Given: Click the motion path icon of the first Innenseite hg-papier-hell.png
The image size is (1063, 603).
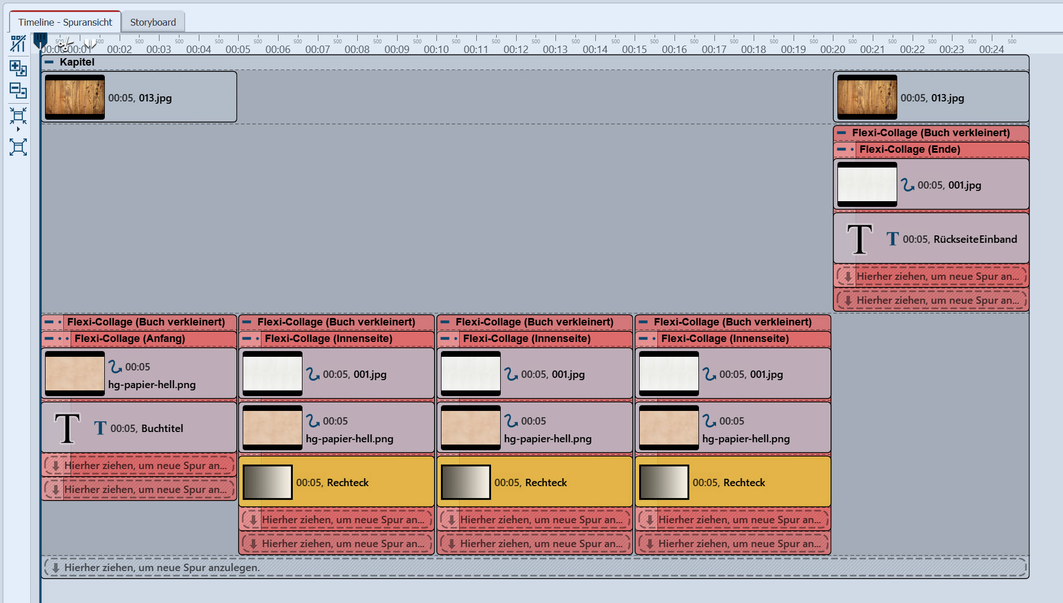Looking at the screenshot, I should [313, 421].
